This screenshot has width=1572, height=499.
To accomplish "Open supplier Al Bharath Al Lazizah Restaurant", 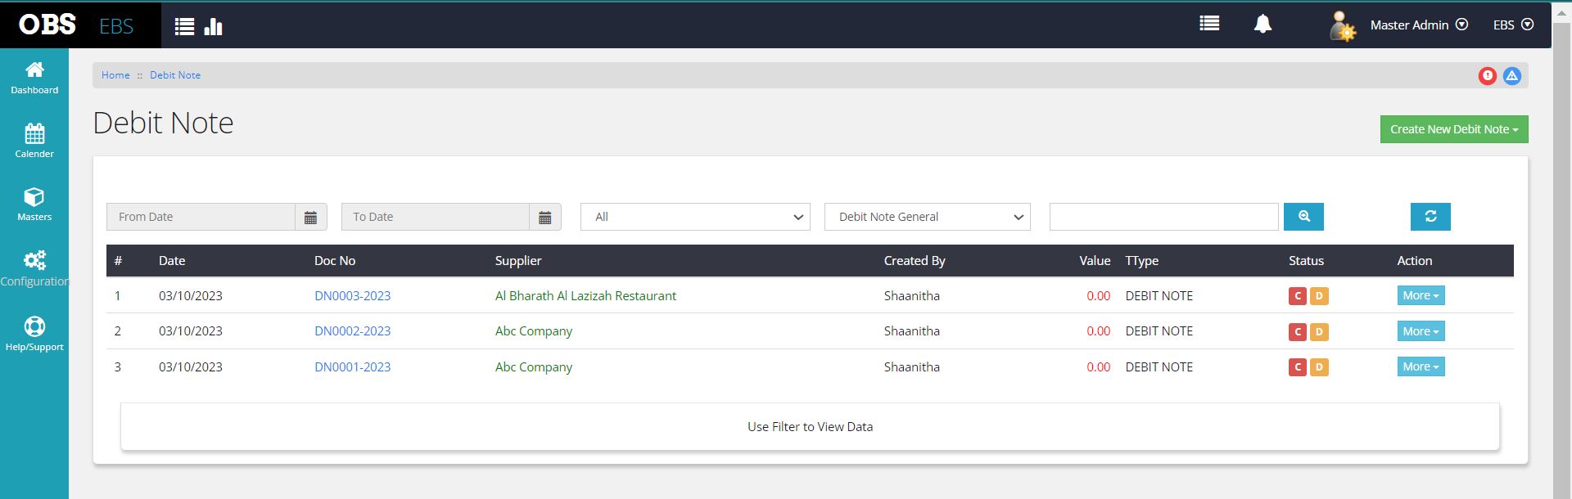I will pos(585,296).
